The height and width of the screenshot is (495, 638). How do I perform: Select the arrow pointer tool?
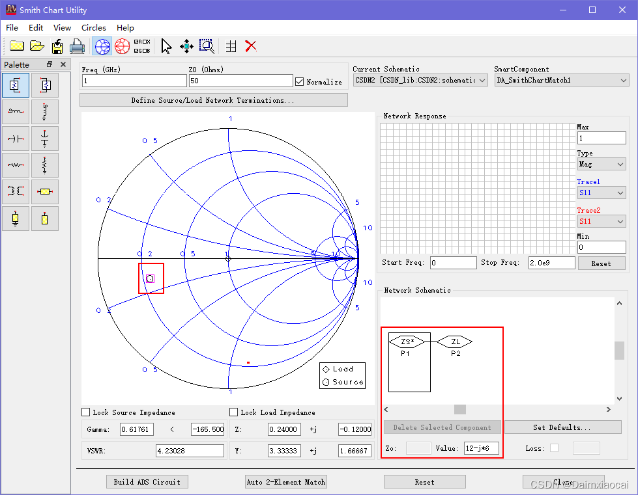[166, 46]
